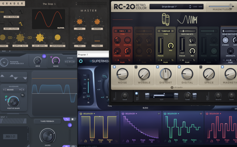Image resolution: width=237 pixels, height=147 pixels.
Task: Click the Grader master OUTPUT knob
Action: pos(97,22)
